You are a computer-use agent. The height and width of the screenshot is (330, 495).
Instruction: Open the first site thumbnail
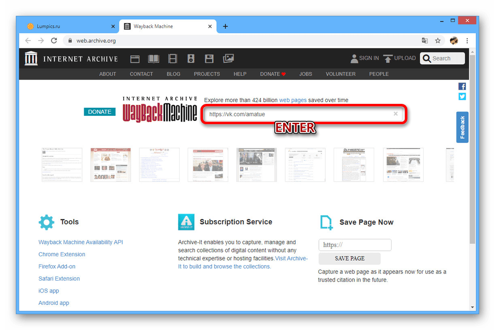(x=62, y=165)
